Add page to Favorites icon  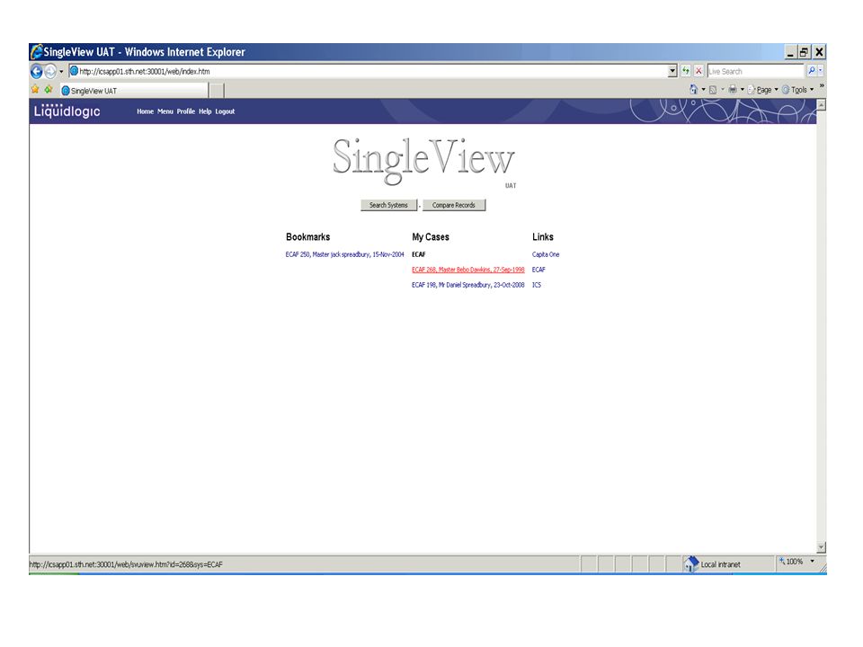49,90
